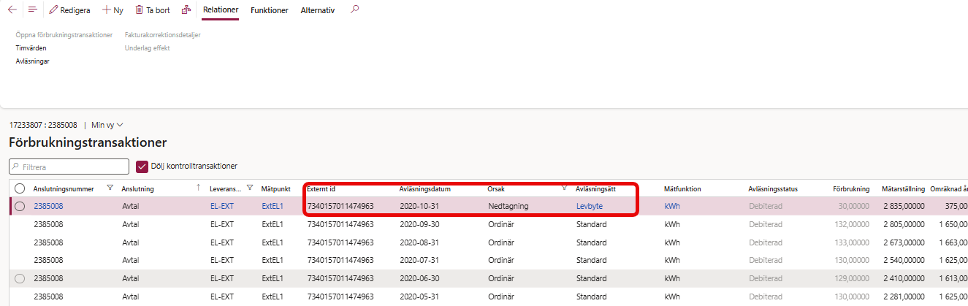Click the hierarchy diagram toolbar icon

coord(186,10)
